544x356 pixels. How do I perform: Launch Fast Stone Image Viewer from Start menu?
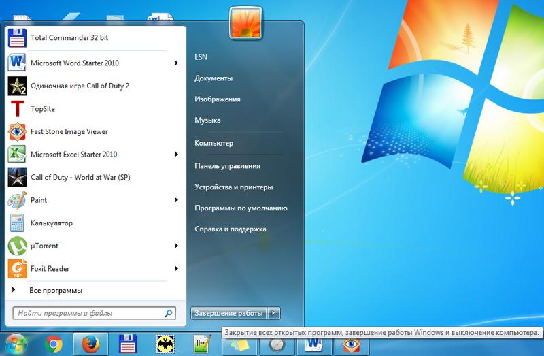click(x=94, y=131)
